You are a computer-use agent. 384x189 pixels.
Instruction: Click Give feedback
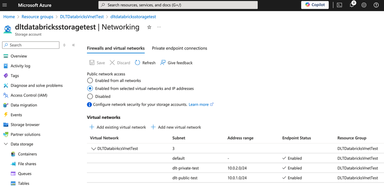coord(176,63)
